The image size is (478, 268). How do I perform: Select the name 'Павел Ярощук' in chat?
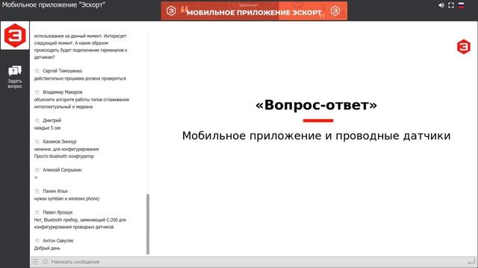point(58,212)
